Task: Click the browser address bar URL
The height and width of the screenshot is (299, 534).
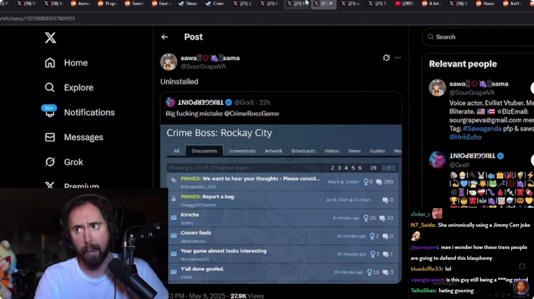Action: tap(37, 18)
